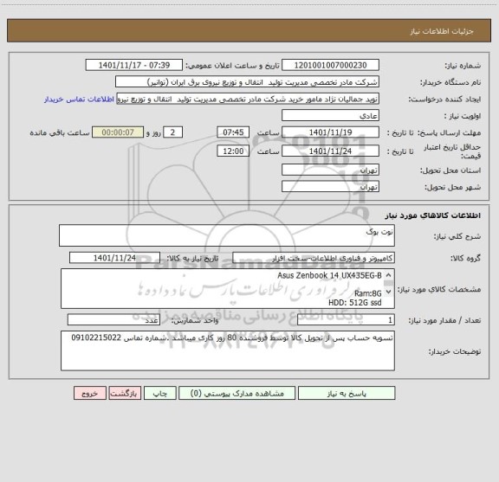Click goods group field 'کامپیوتر و فناوری اطلاعات'
Viewport: 499px width, 482px height.
[314, 258]
